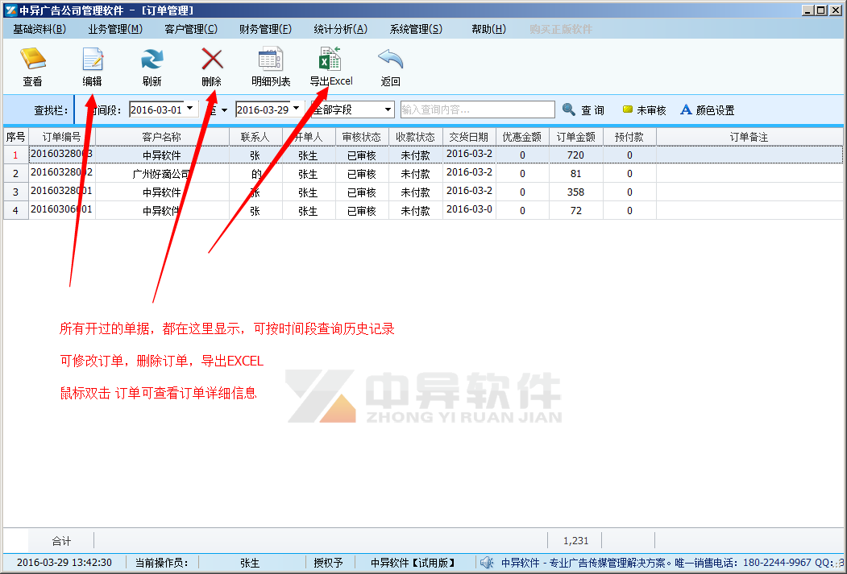This screenshot has height=574, width=847.
Task: Go back with the 返回 arrow icon
Action: point(390,60)
